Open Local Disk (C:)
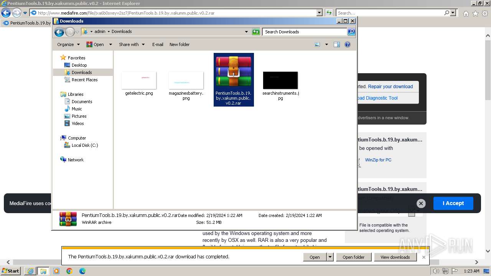The width and height of the screenshot is (491, 276). click(84, 145)
